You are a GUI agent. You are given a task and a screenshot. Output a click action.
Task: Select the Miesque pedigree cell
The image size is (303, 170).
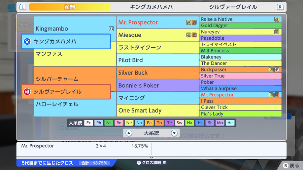[x=158, y=35]
